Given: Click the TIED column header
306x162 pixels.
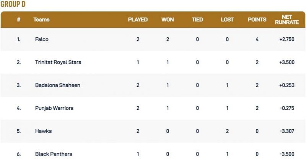Looking at the screenshot, I should 197,19.
